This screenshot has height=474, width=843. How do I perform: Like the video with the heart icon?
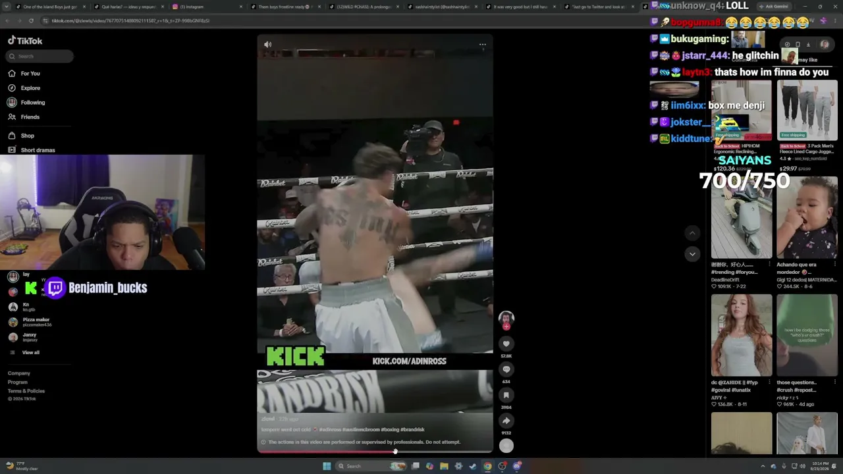[506, 344]
